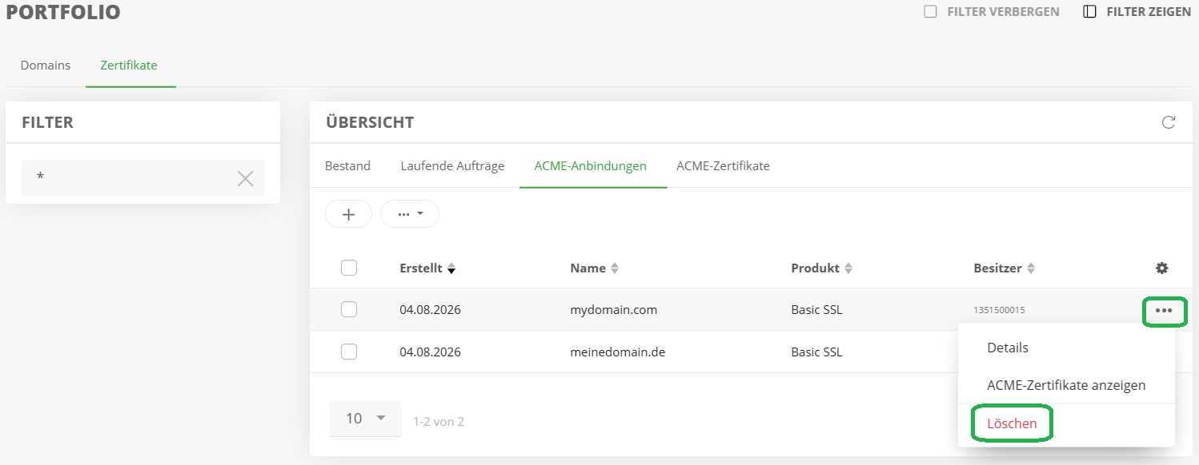Click Basic SSL in meinedomain.de row
Screen dimensions: 1199x465
click(x=816, y=352)
